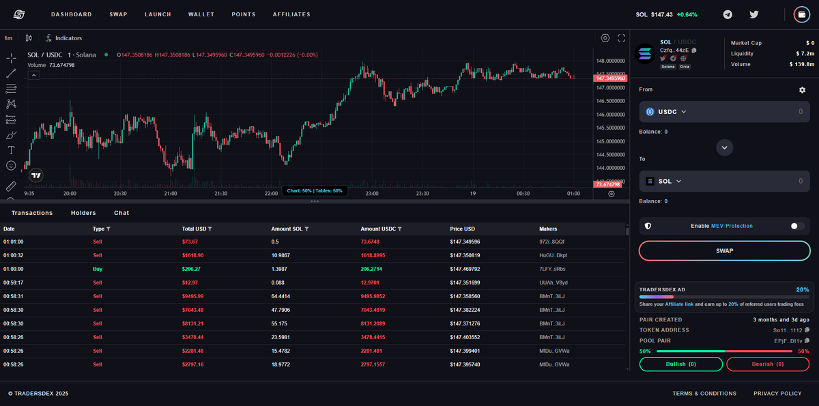This screenshot has width=819, height=406.
Task: Select the chart patterns tool
Action: (11, 104)
